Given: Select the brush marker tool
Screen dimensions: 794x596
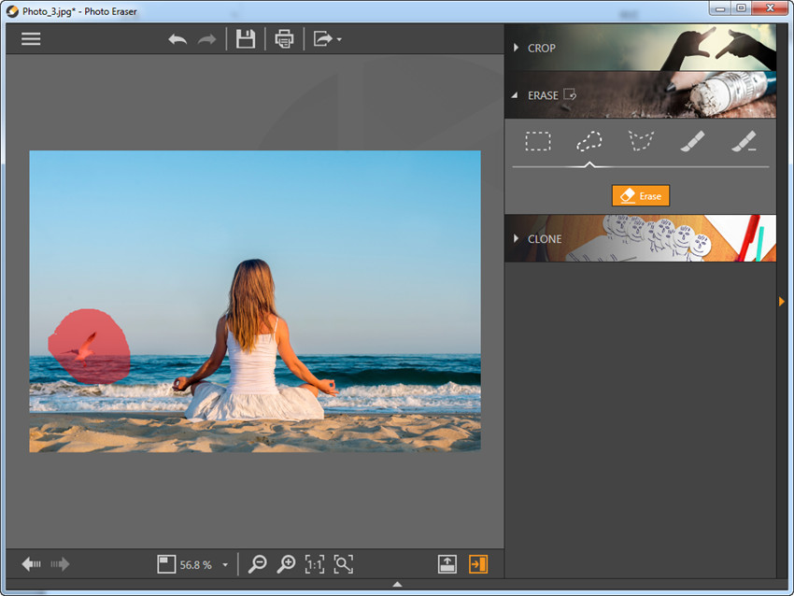Looking at the screenshot, I should click(x=692, y=141).
